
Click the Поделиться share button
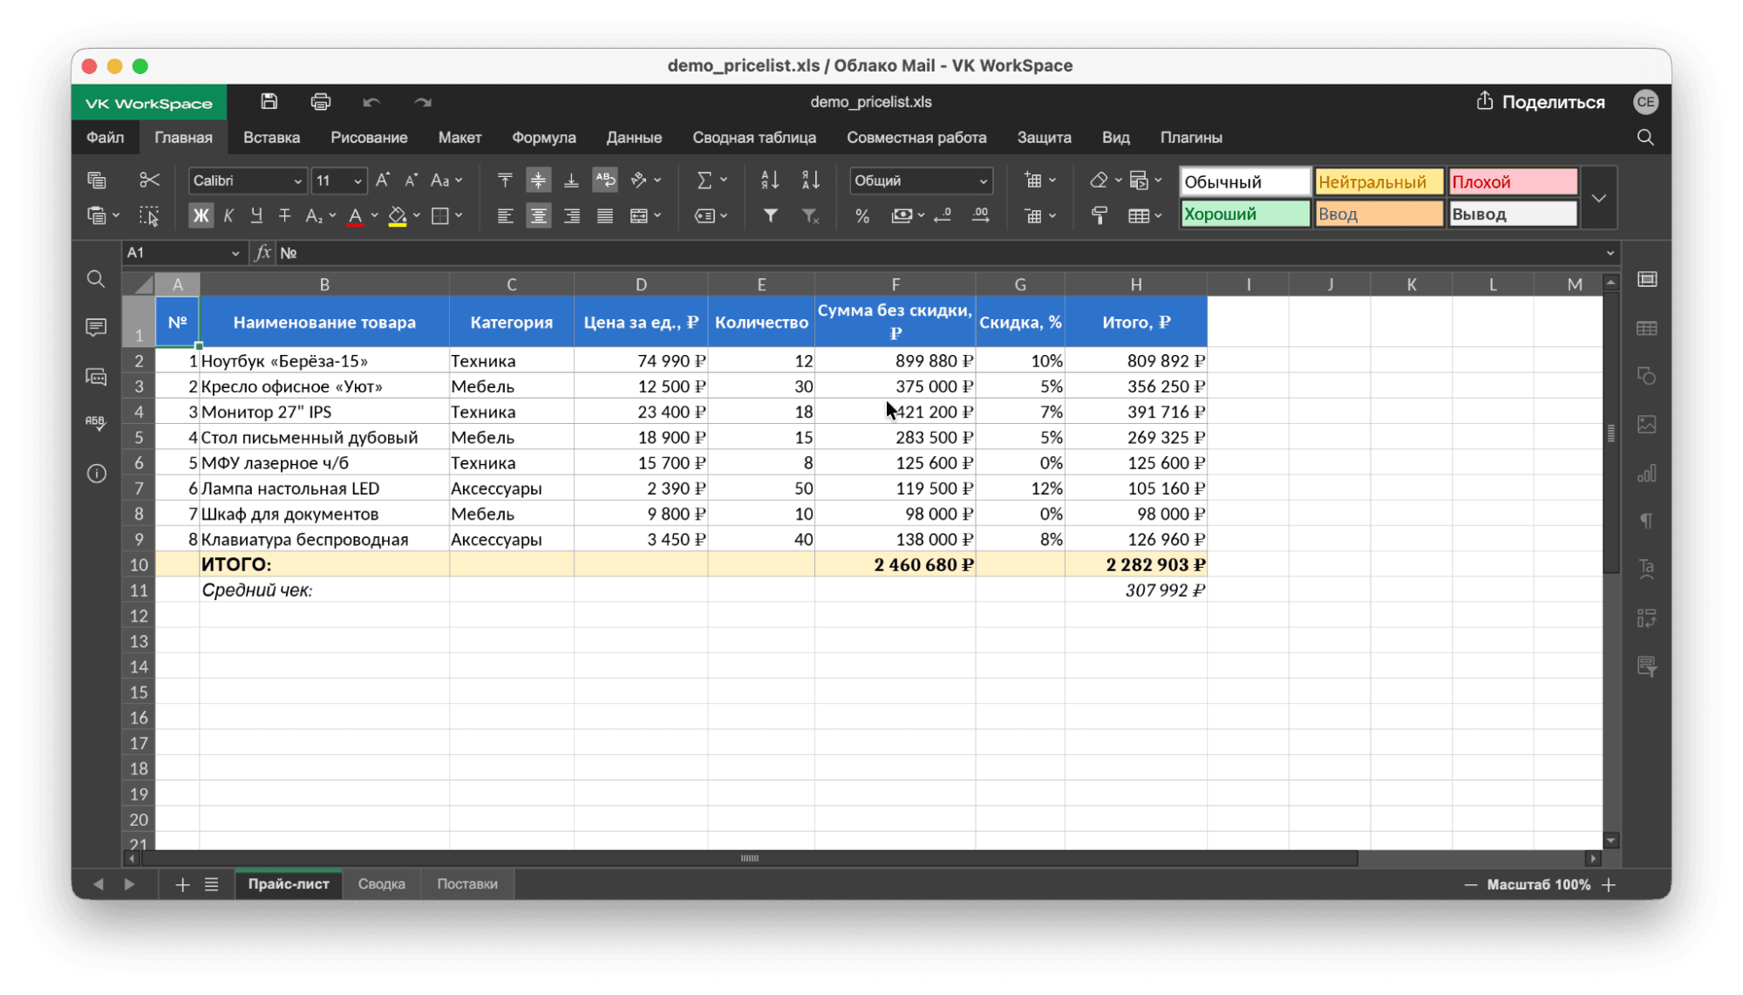click(x=1541, y=102)
